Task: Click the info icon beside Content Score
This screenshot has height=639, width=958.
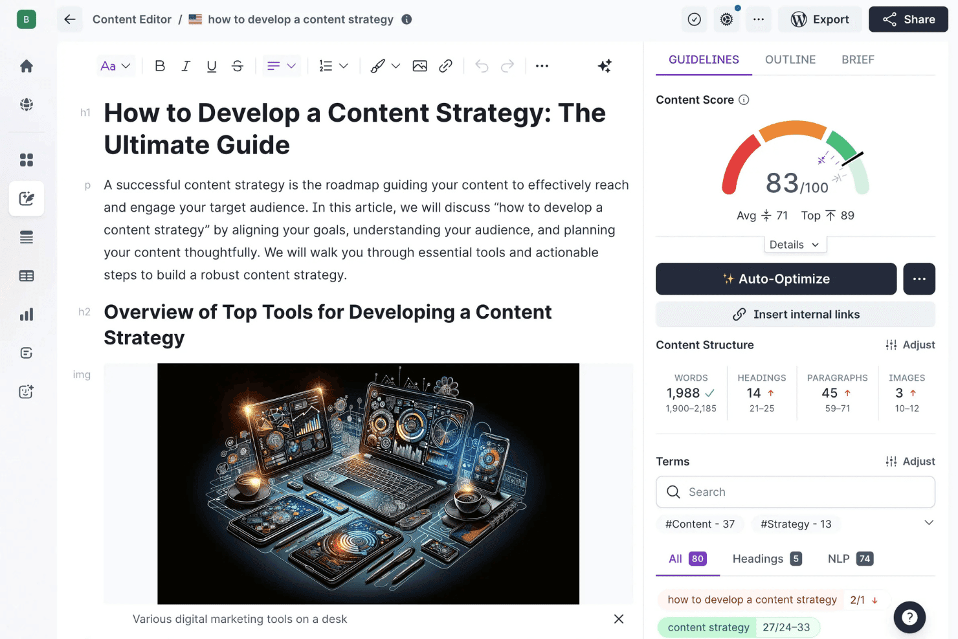Action: (744, 100)
